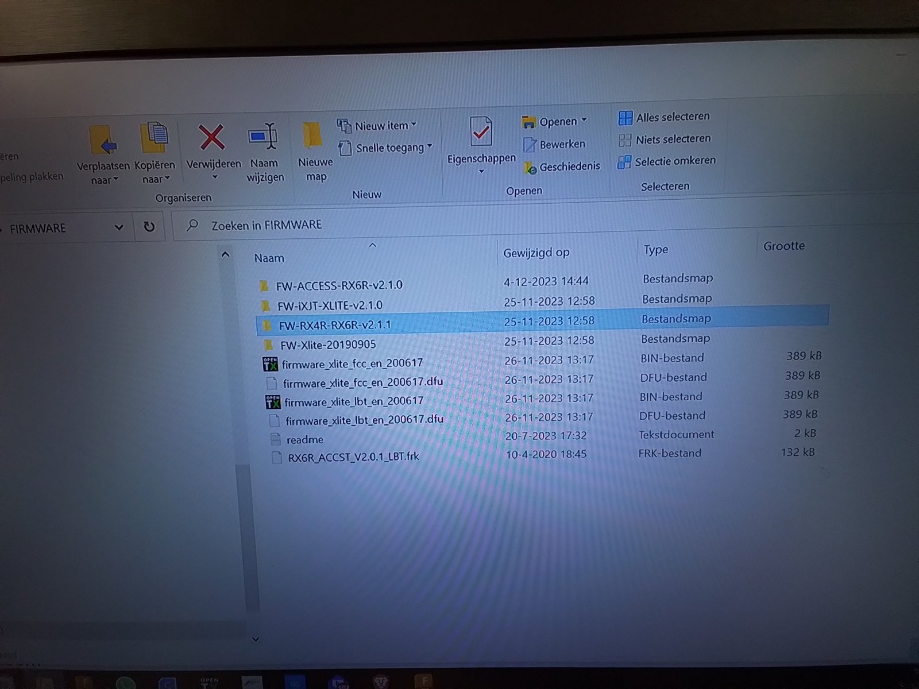Click the Eigenschappen checkmark icon

(481, 131)
